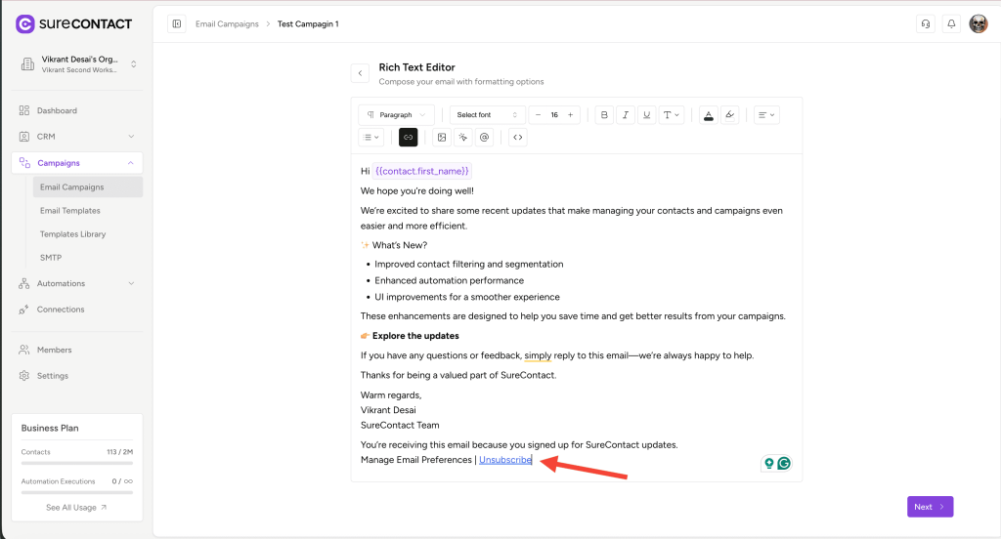Open the Paragraph style dropdown
Viewport: 1001px width, 539px height.
(396, 115)
